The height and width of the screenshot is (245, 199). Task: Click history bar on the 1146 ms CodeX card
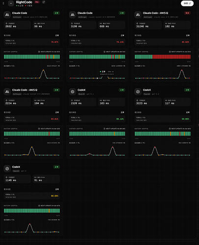32,211
